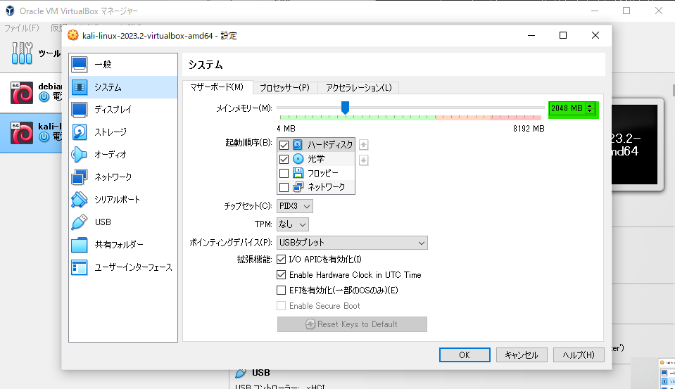Open the ユーザーインターフェース settings category
This screenshot has width=675, height=389.
click(x=123, y=267)
